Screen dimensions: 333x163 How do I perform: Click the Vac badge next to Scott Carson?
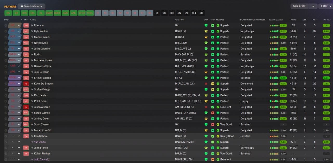26,124
